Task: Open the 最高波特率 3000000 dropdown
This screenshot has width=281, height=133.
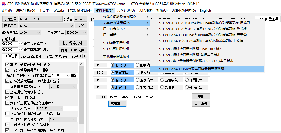Action: tap(76, 33)
